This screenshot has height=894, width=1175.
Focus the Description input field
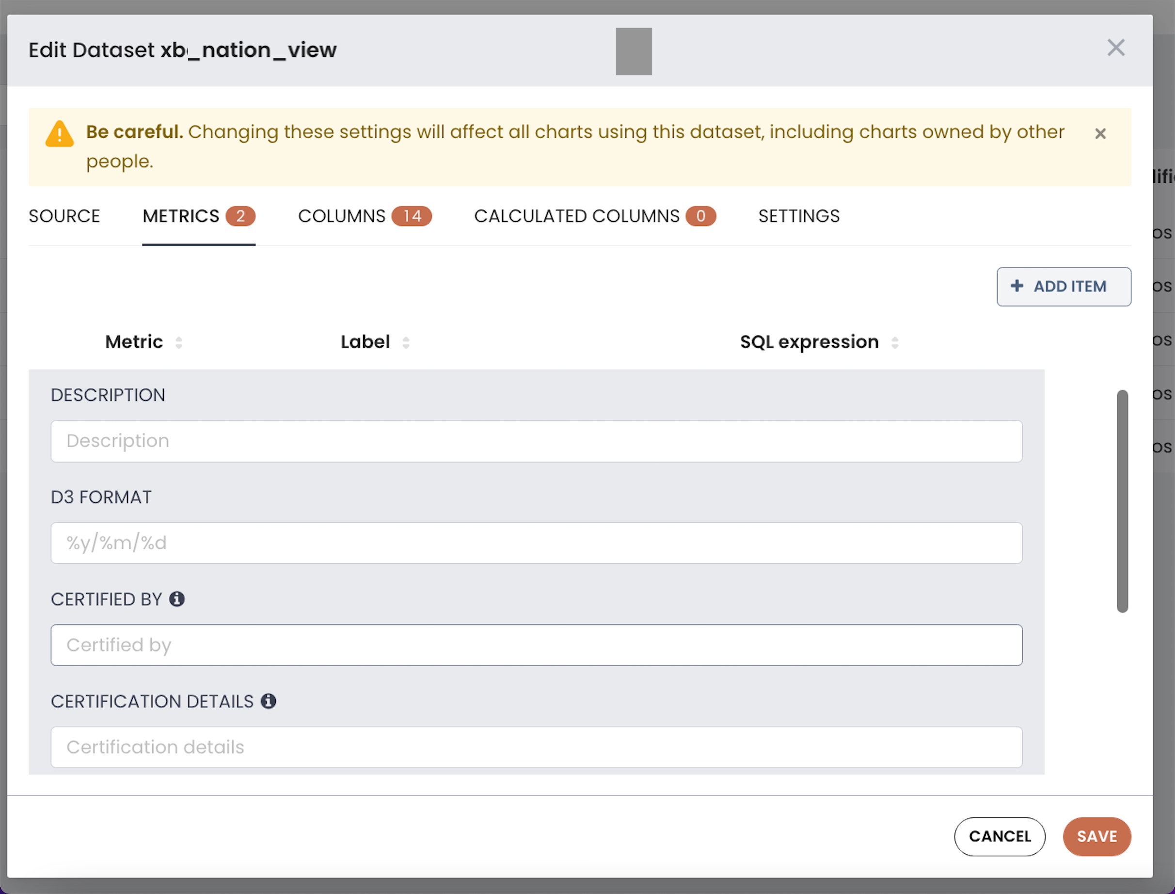[536, 441]
